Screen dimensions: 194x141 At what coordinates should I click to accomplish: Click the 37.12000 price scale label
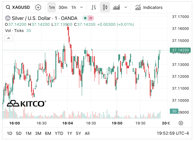180,76
